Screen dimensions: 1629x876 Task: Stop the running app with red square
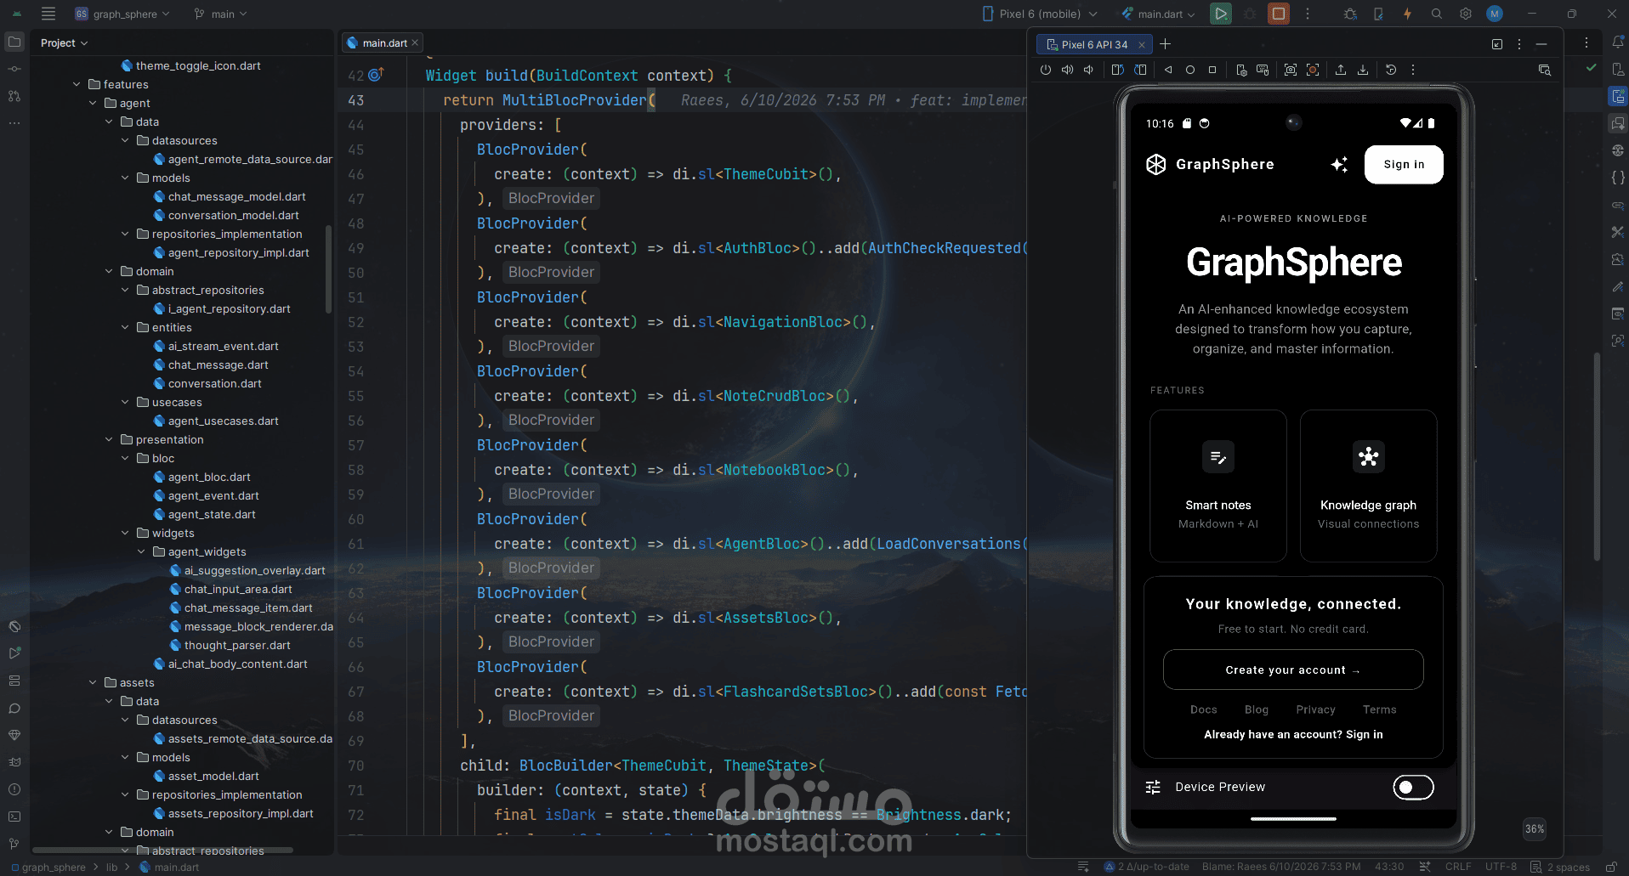coord(1278,14)
